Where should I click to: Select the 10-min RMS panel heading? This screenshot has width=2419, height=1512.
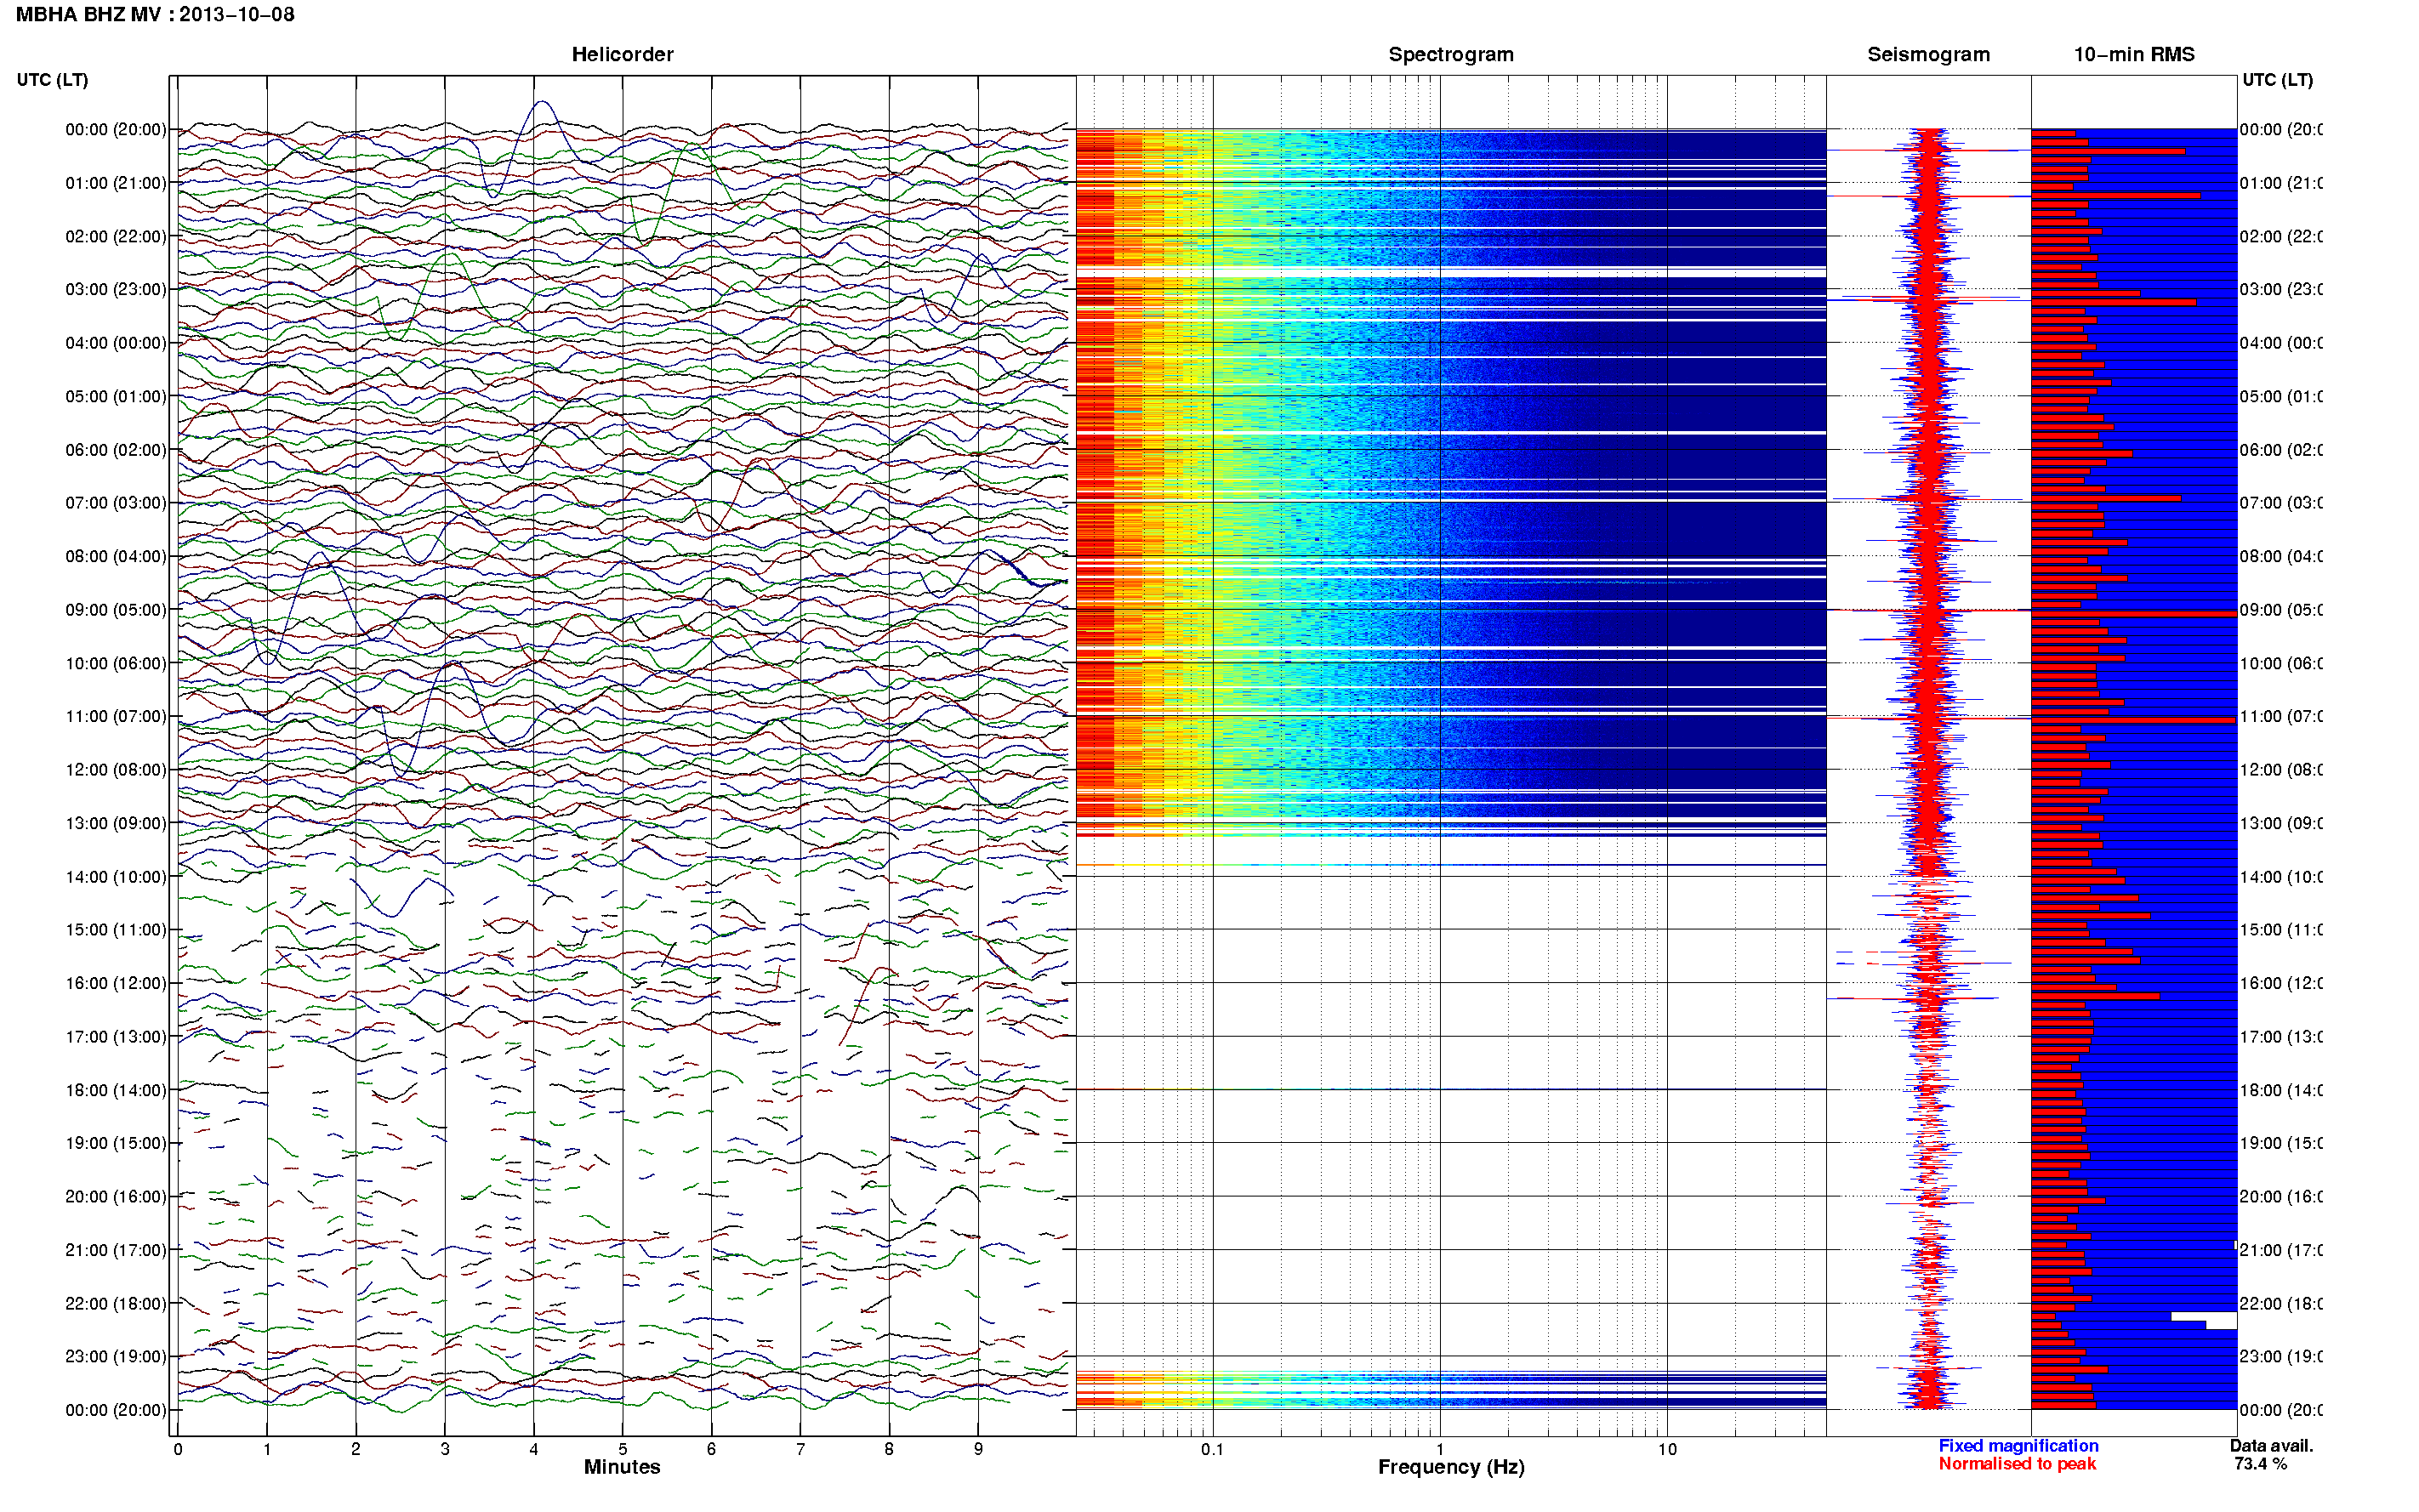tap(2133, 54)
